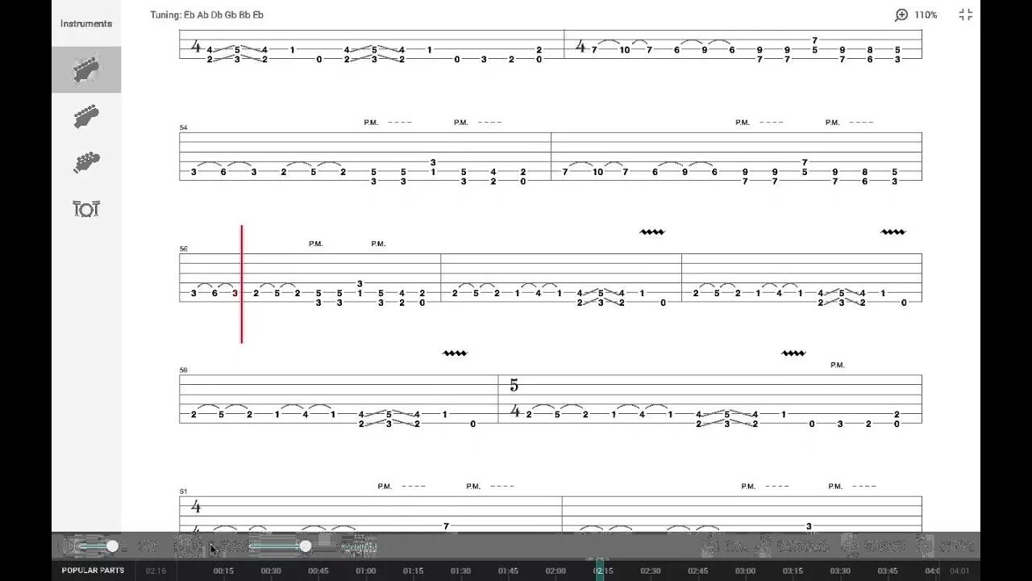The width and height of the screenshot is (1032, 581).
Task: Adjust the playback speed slider knob
Action: click(x=306, y=546)
